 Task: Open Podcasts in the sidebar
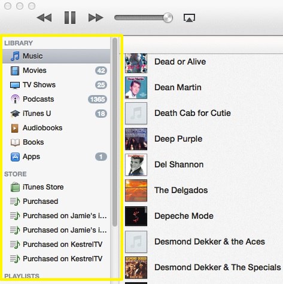(56, 99)
